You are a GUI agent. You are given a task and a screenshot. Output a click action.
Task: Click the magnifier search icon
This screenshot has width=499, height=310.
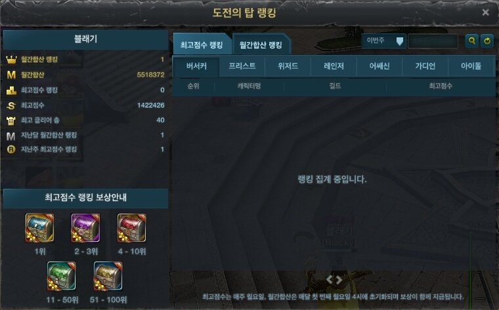point(471,41)
